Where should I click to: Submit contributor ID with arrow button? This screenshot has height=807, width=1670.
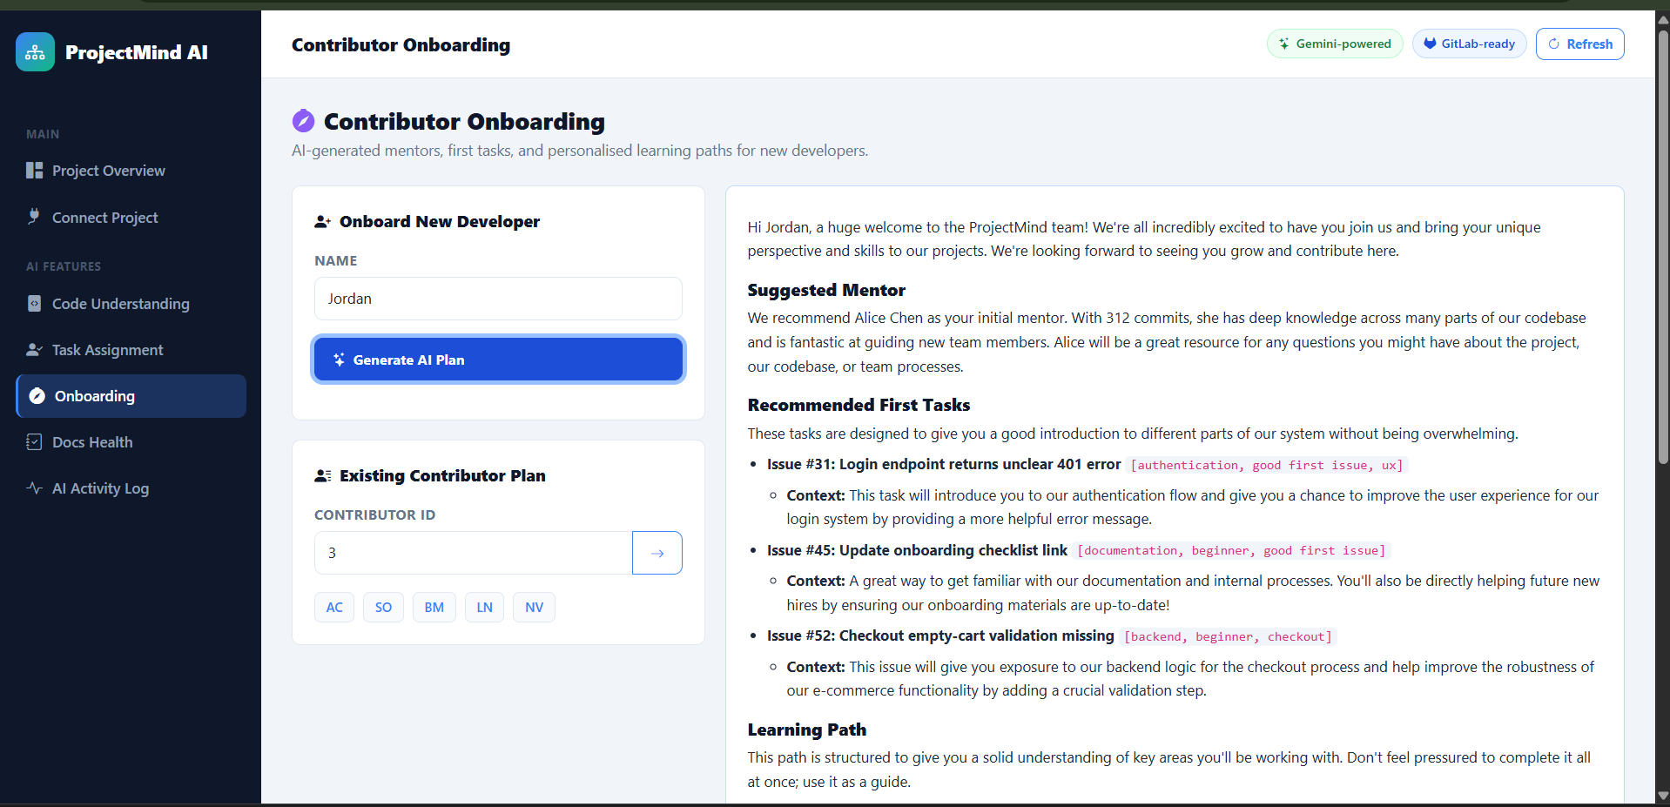(x=657, y=553)
